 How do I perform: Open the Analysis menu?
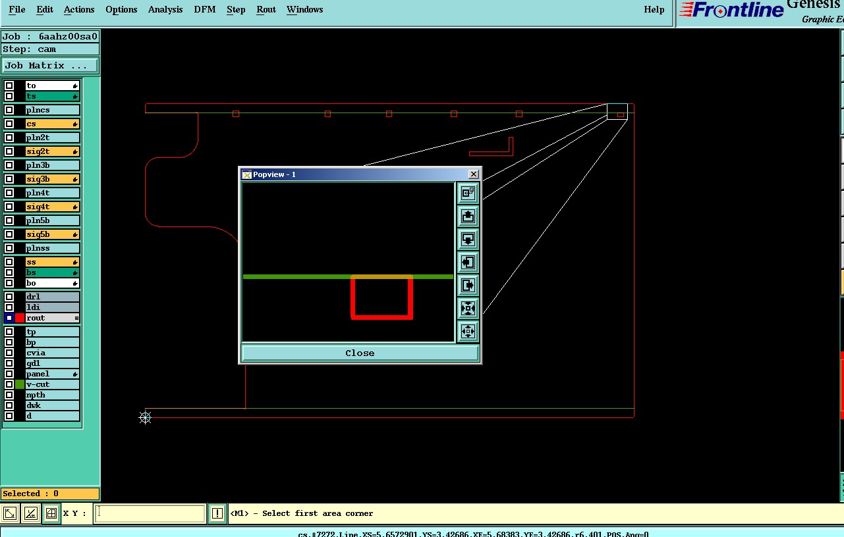[165, 9]
